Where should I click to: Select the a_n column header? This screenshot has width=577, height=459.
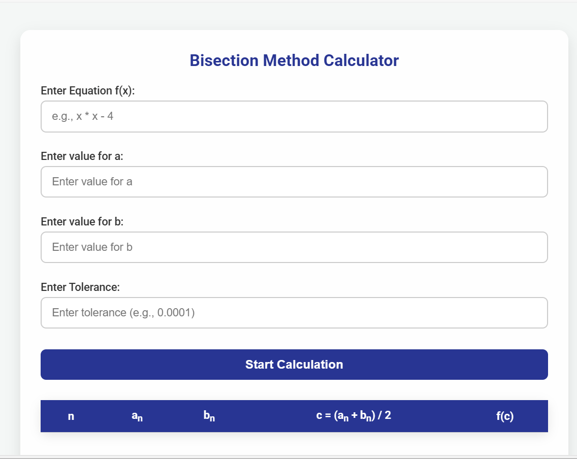click(x=137, y=416)
